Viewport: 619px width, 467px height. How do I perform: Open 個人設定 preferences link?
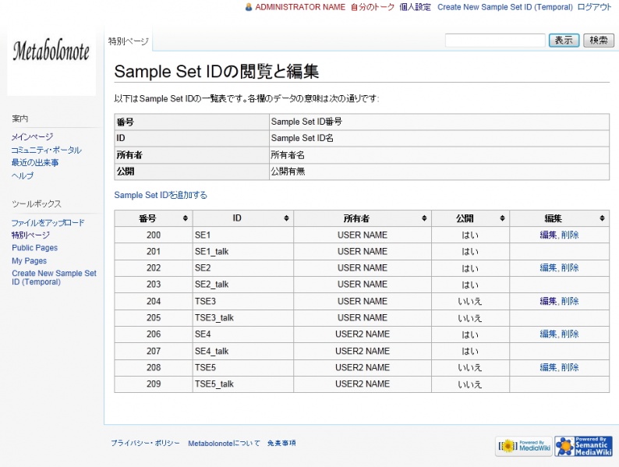[x=415, y=7]
